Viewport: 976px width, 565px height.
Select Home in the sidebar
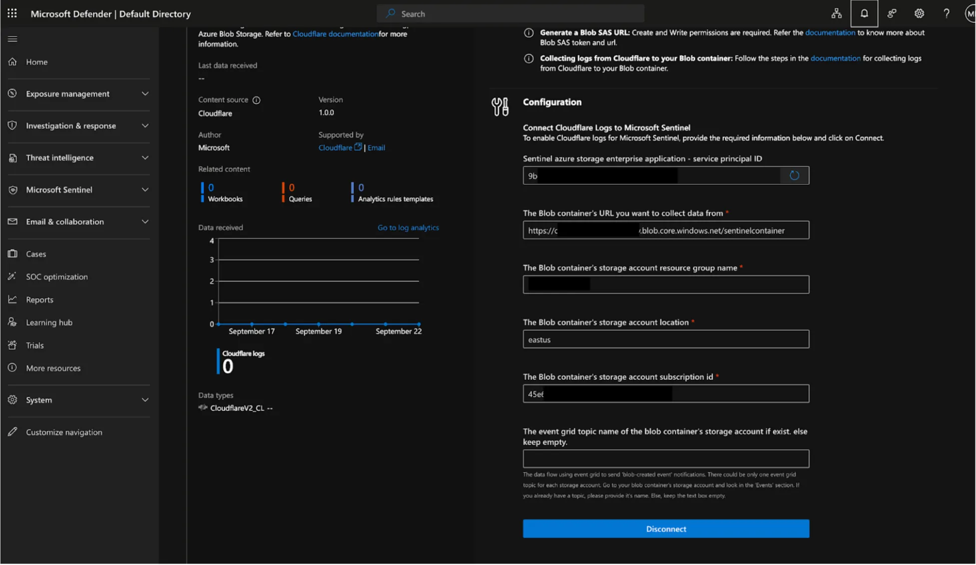36,62
